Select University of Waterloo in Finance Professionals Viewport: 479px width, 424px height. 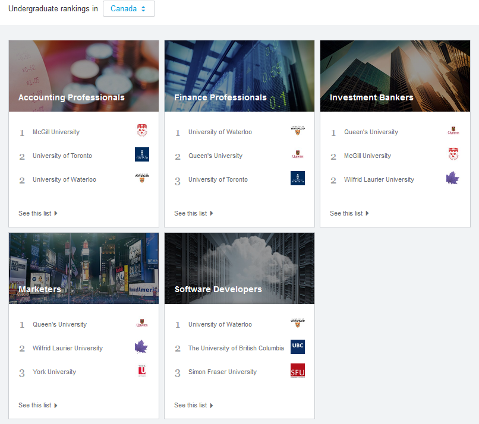[220, 132]
